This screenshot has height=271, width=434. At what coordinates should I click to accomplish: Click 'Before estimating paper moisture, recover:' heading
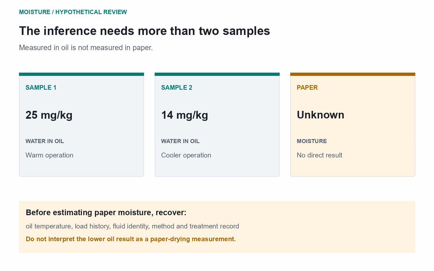click(x=106, y=212)
